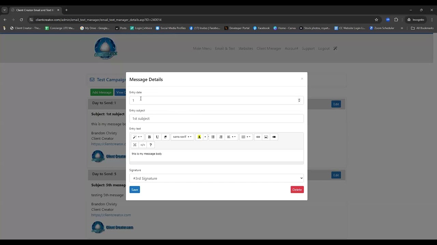Close the Message Details dialog
The image size is (437, 245).
pyautogui.click(x=302, y=79)
